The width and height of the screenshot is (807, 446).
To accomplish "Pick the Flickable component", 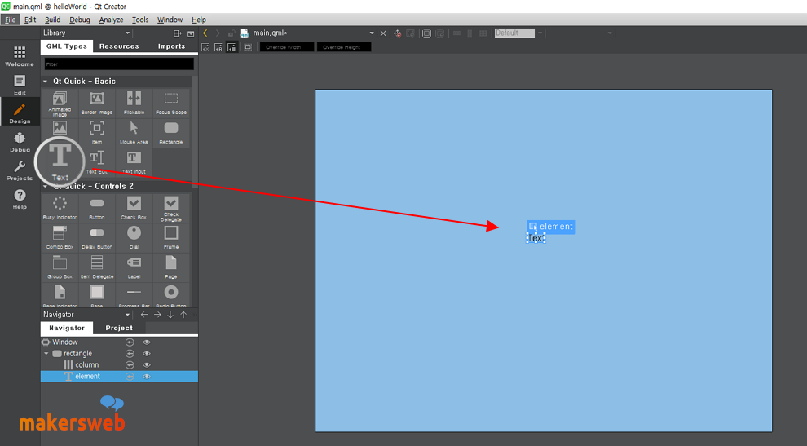I will click(x=134, y=103).
